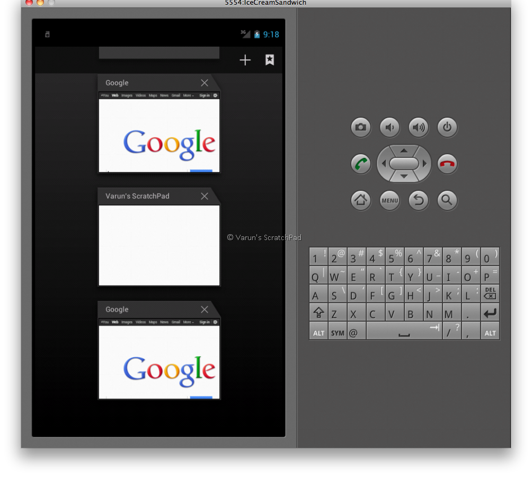The height and width of the screenshot is (477, 532).
Task: Click the emulator camera button
Action: (x=361, y=127)
